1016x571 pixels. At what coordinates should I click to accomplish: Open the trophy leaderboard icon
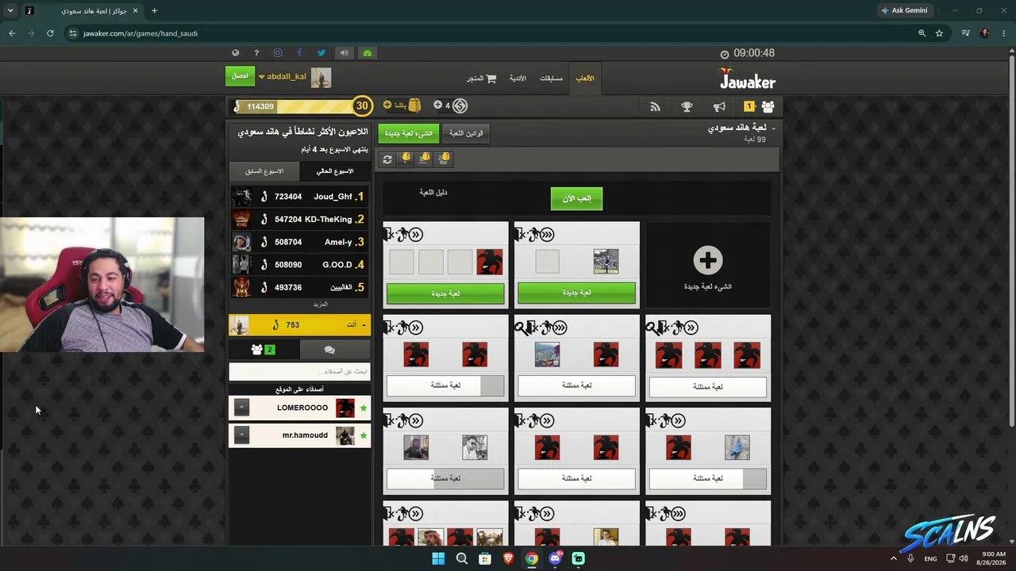[687, 106]
